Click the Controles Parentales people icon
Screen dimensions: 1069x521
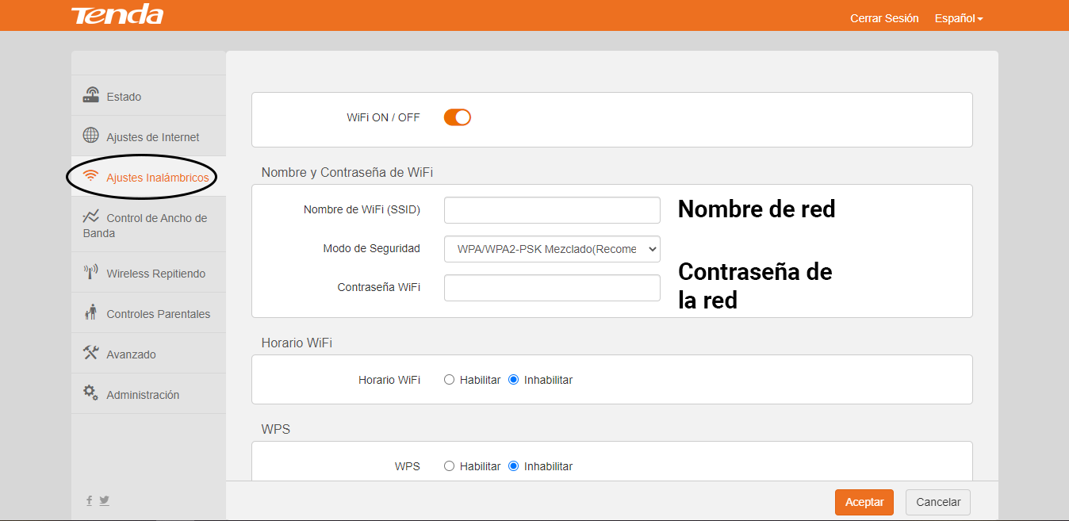coord(91,313)
